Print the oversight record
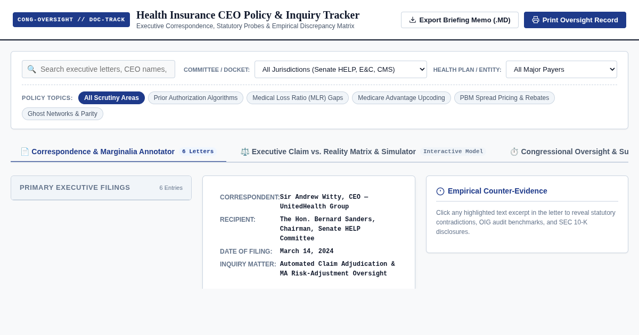The image size is (639, 335). coord(575,20)
